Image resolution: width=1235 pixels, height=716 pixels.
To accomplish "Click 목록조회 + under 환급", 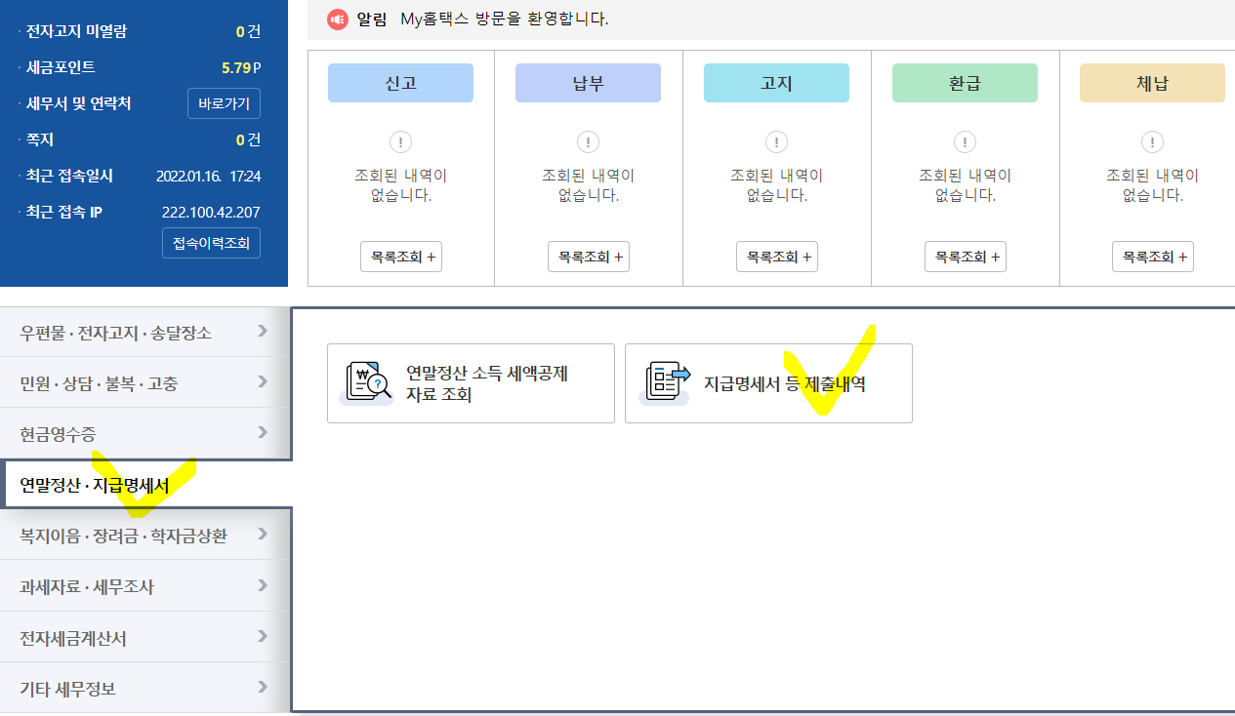I will pos(965,257).
